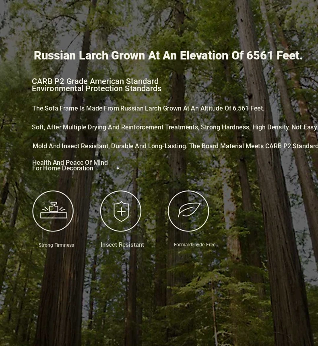Image resolution: width=318 pixels, height=346 pixels.
Task: Click the Russian Larch elevation headline
Action: [x=168, y=55]
